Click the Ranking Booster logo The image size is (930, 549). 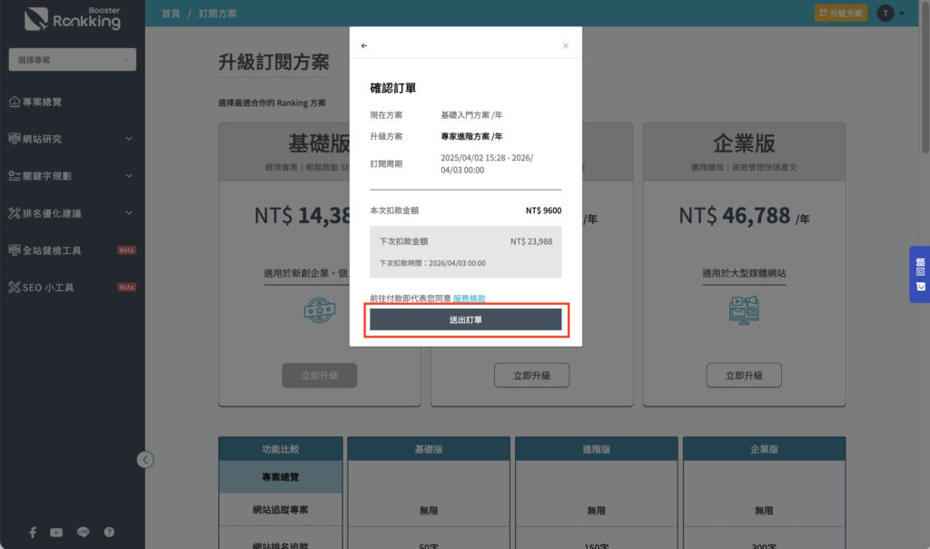click(x=73, y=18)
